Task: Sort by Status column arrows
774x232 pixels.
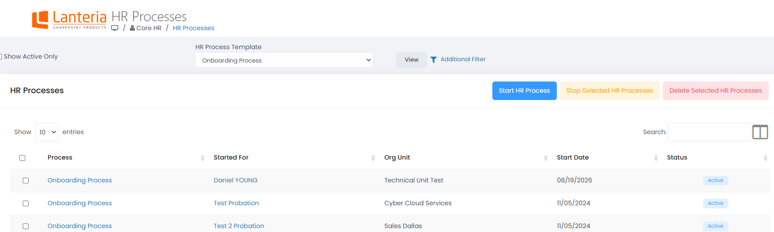Action: (765, 158)
